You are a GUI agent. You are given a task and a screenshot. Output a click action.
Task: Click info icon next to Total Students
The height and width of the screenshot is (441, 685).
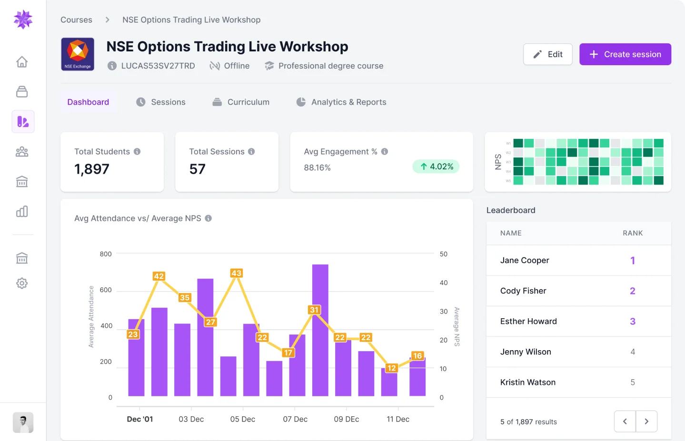point(137,151)
